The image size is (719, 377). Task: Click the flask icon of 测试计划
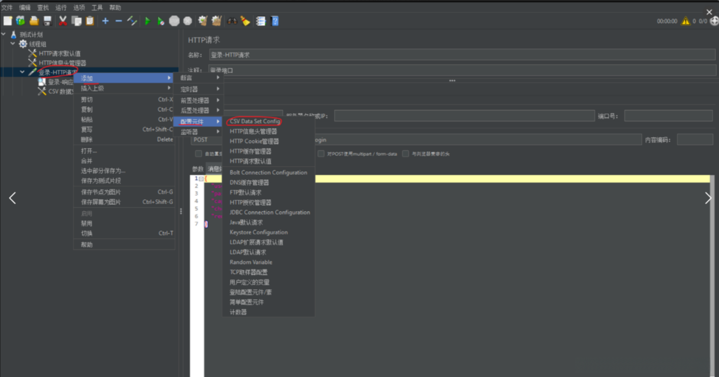pos(14,34)
